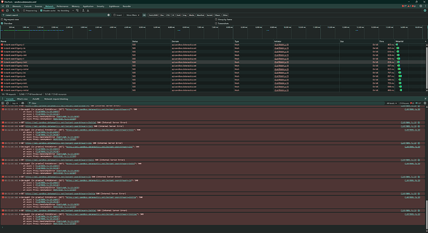The width and height of the screenshot is (428, 233).
Task: Switch to the Lighthouse tab
Action: point(114,6)
